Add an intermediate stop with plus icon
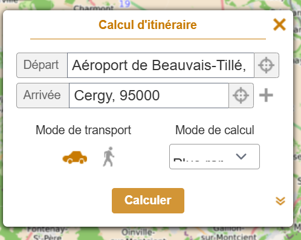This screenshot has height=240, width=301. [266, 95]
